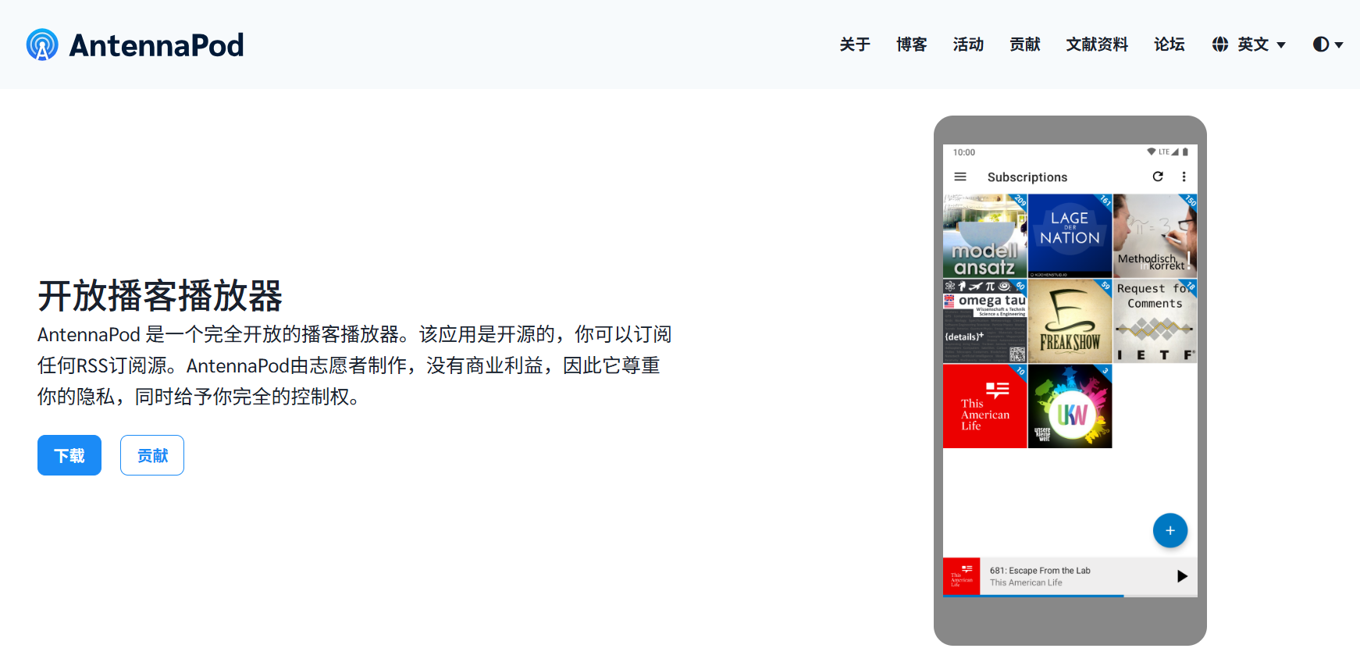This screenshot has width=1360, height=659.
Task: Click the 开放播客播放器 heading
Action: pyautogui.click(x=160, y=296)
